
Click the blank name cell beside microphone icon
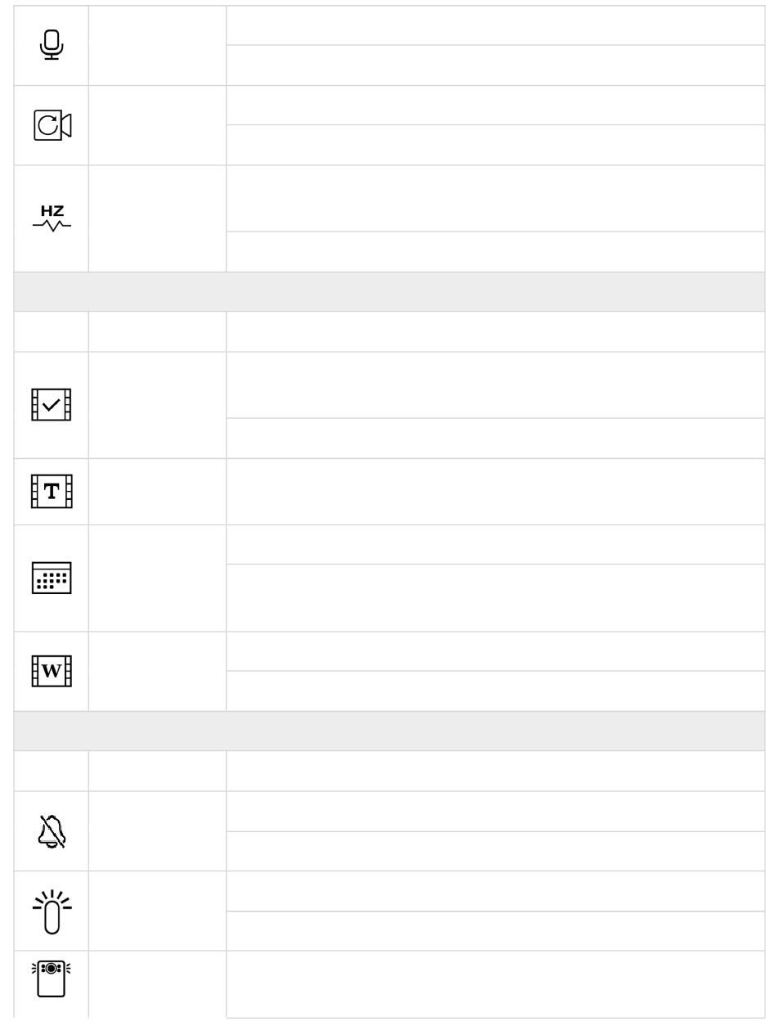[x=157, y=45]
